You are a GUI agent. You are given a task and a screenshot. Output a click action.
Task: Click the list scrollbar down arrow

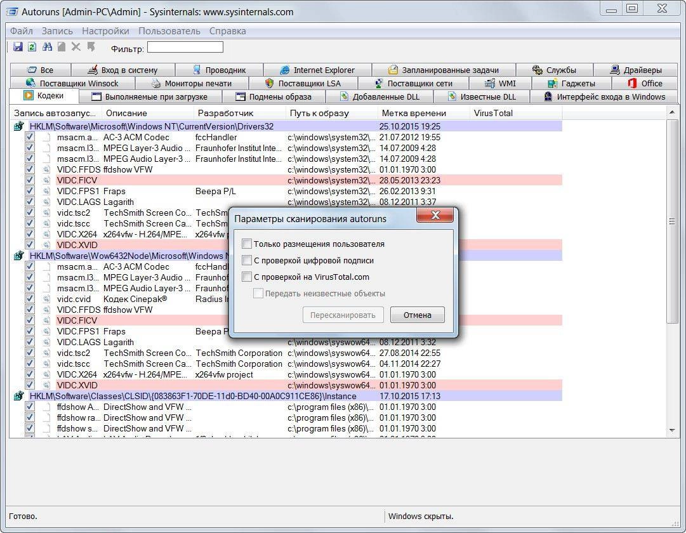pyautogui.click(x=672, y=431)
